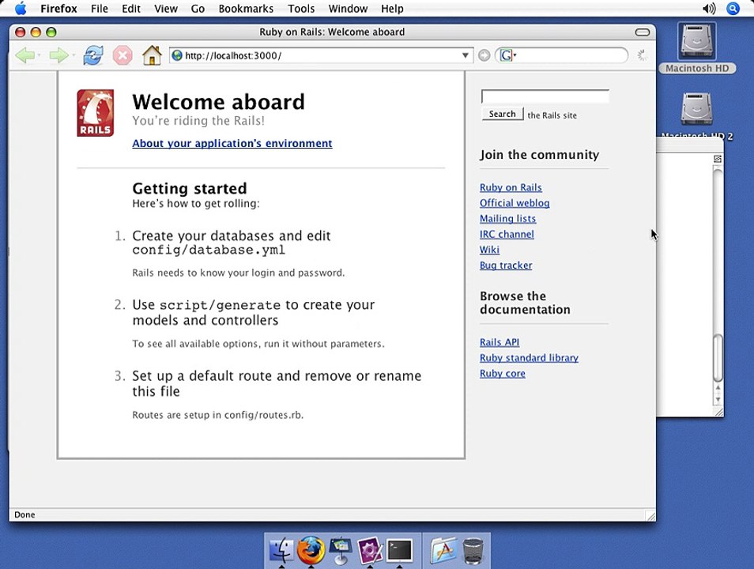
Task: Open the Official weblog link
Action: [515, 203]
